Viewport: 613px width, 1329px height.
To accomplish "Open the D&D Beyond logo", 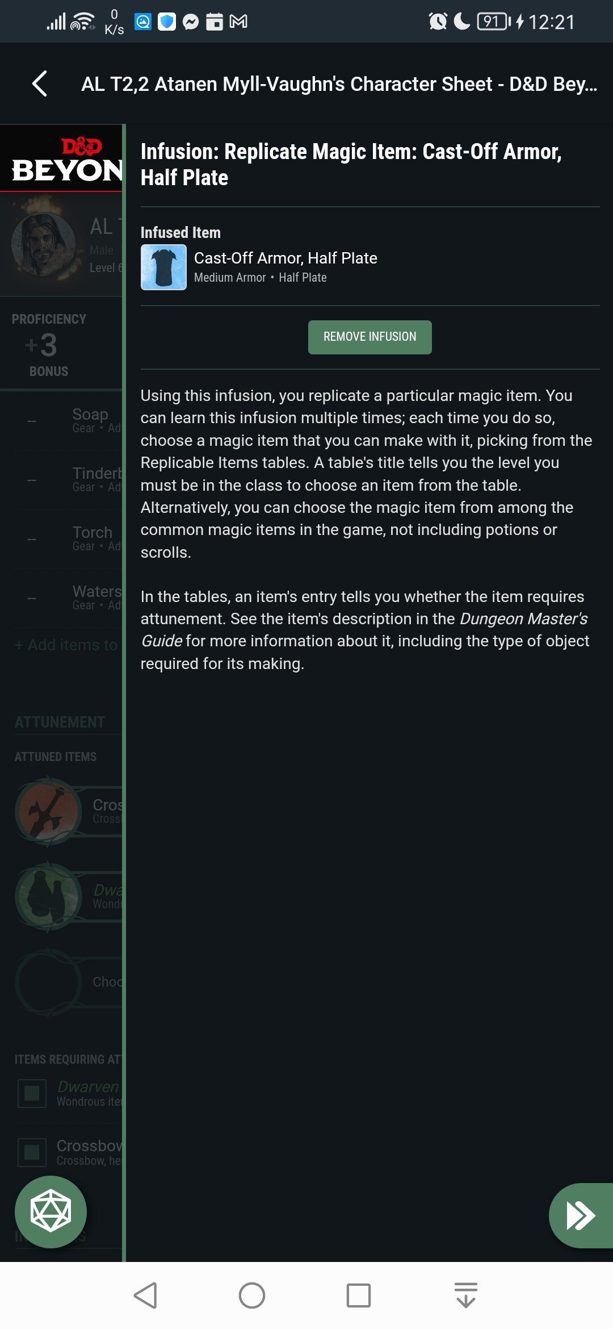I will click(66, 159).
